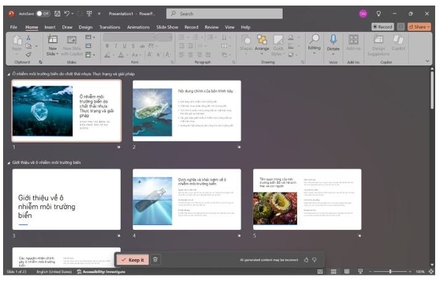Start slide show from status bar icon

click(x=359, y=272)
